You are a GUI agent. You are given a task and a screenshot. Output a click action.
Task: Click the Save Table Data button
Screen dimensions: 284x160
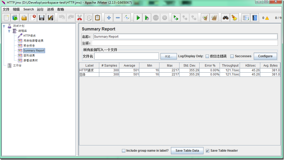(187, 151)
